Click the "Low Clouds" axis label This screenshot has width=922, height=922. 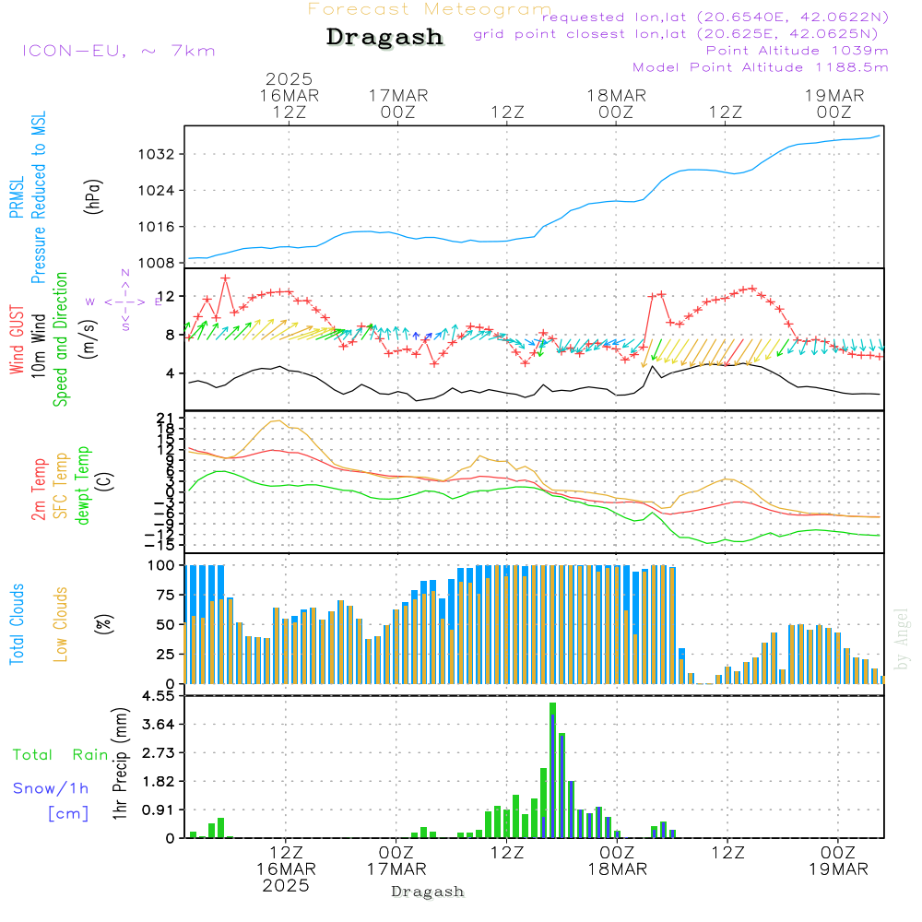[61, 624]
